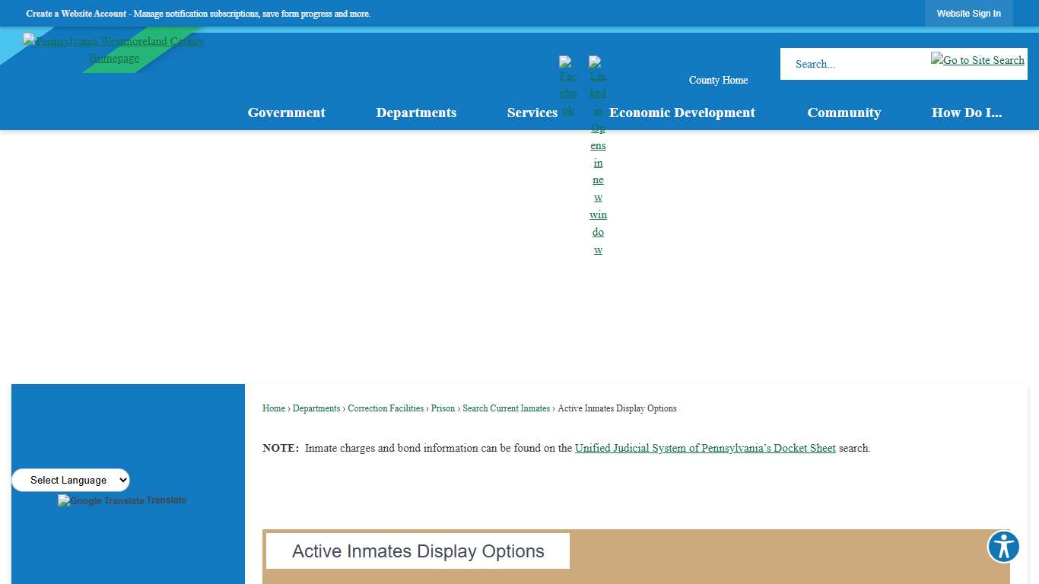The image size is (1039, 584).
Task: Open the Economic Development section
Action: pos(682,113)
